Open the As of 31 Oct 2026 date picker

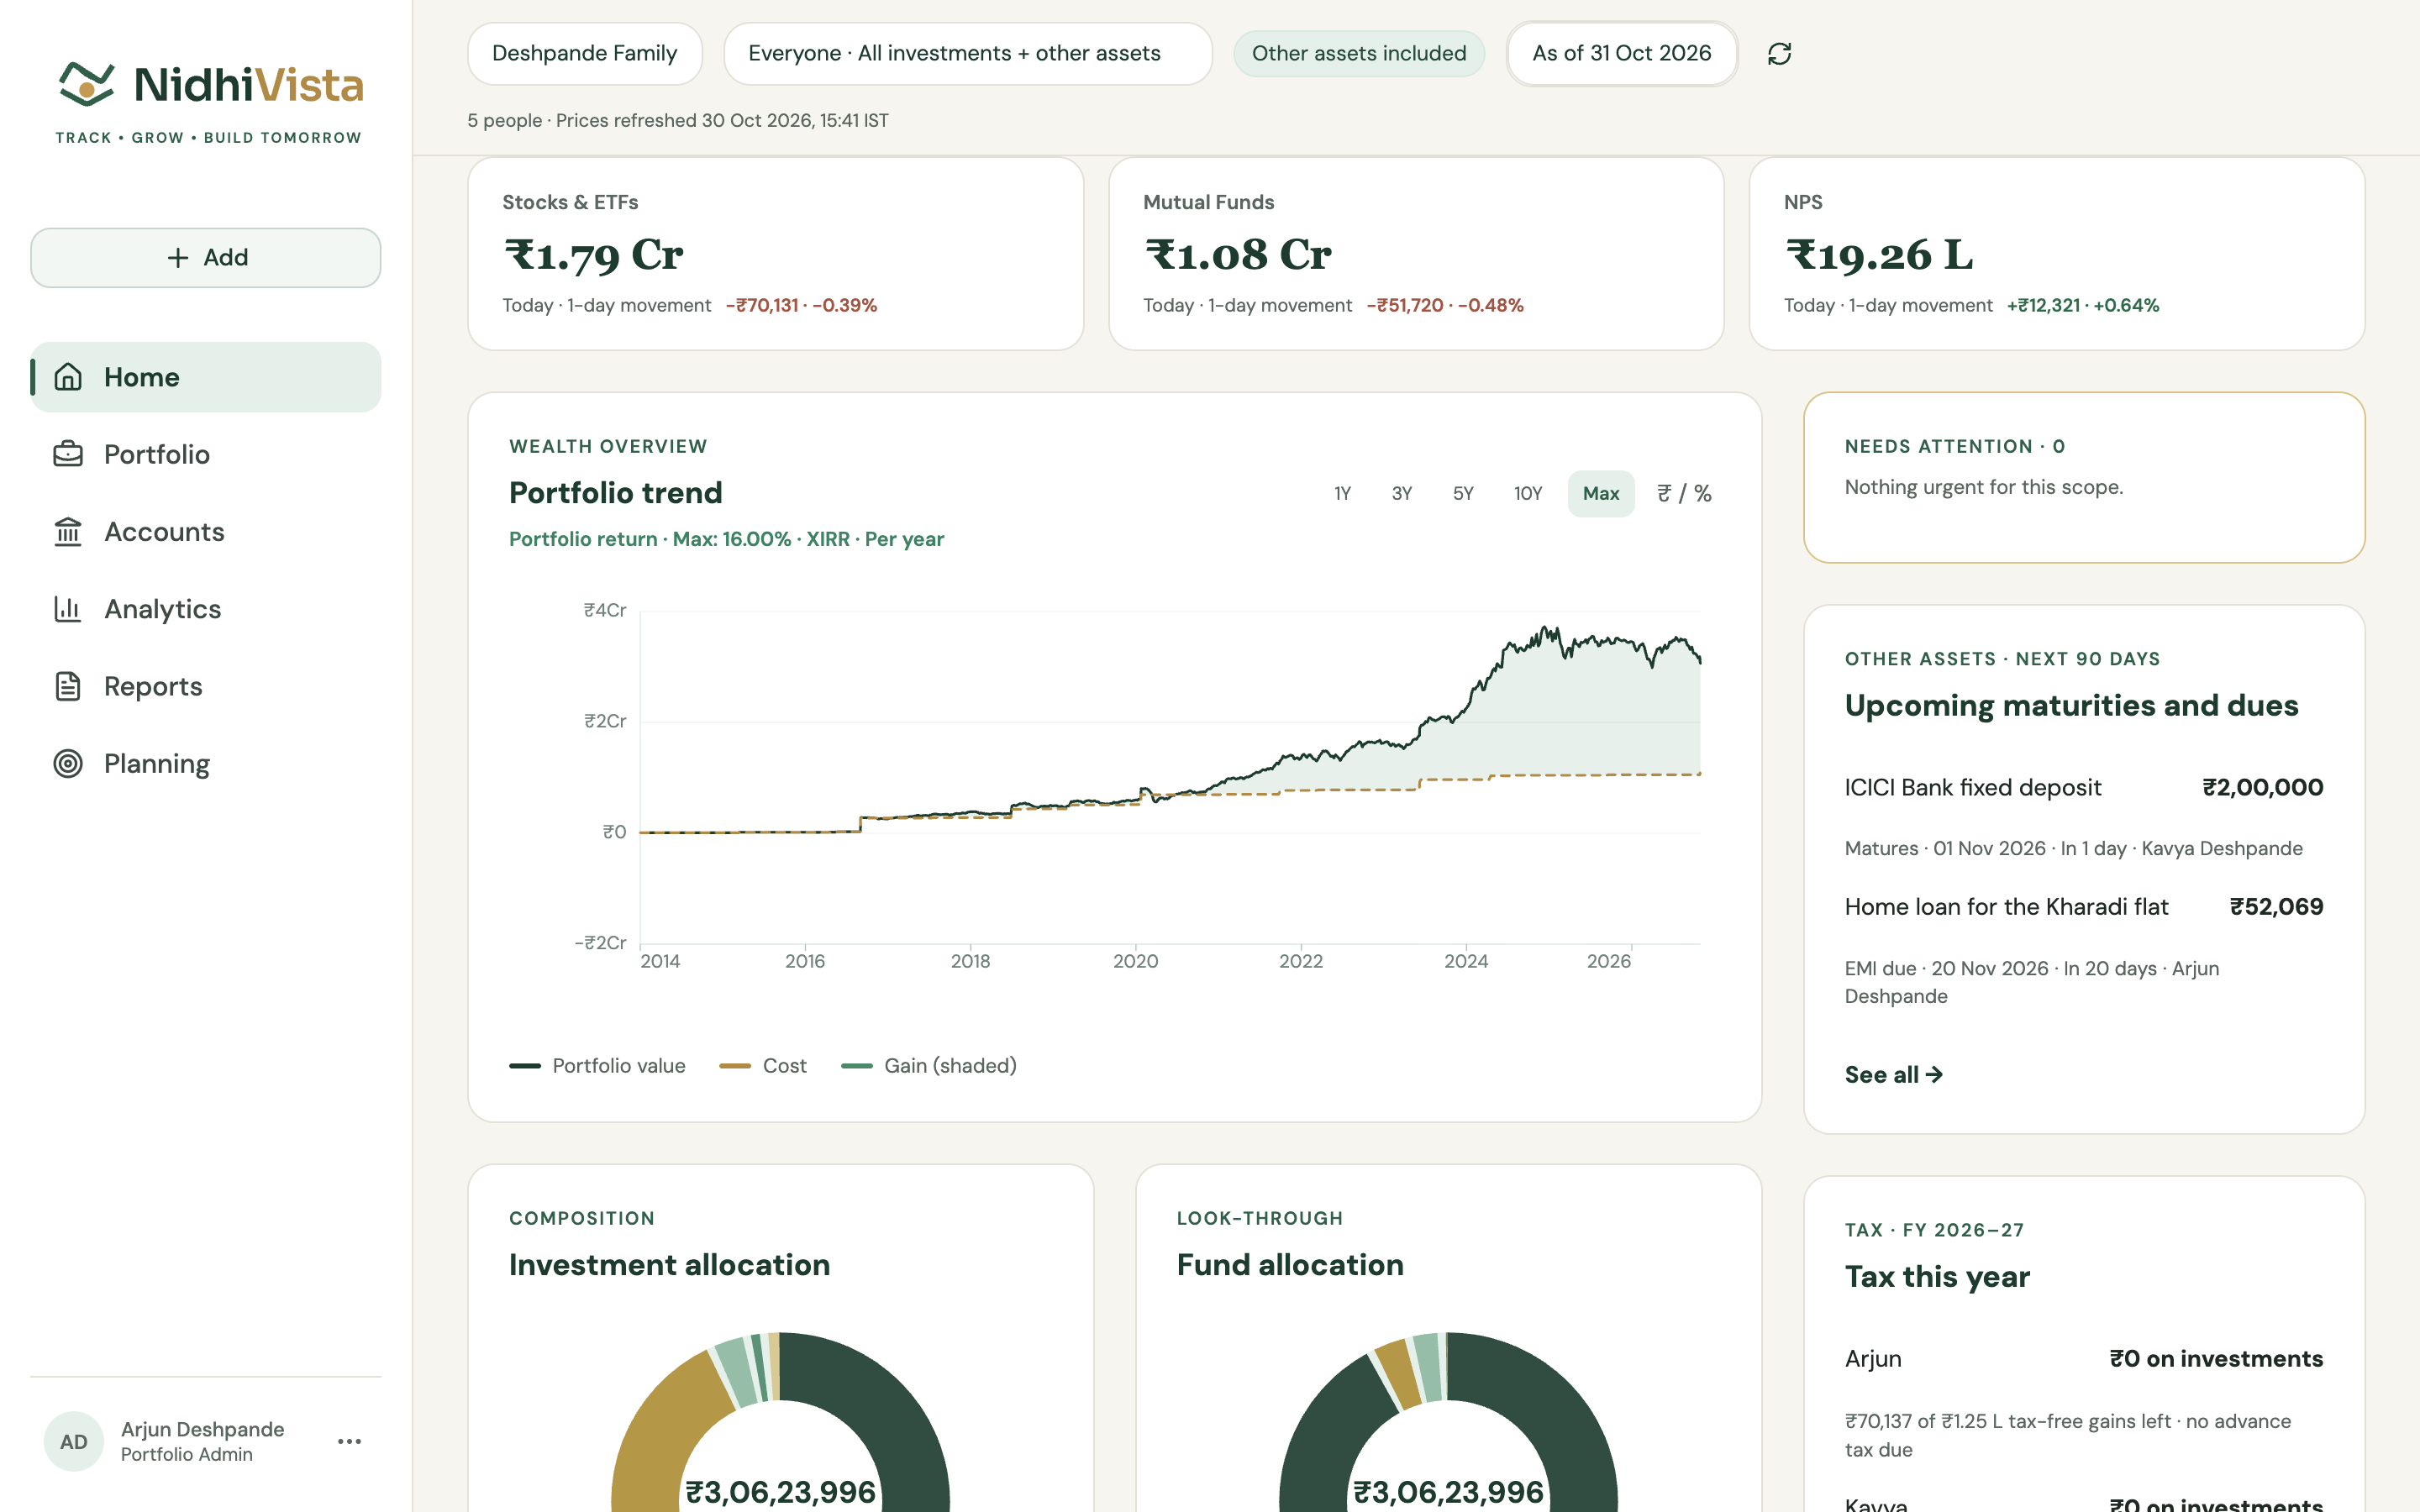[1622, 54]
